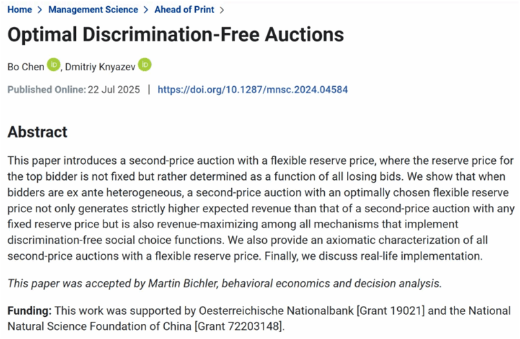Screen dimensions: 520x339
Task: Click the divider between date and DOI
Action: [x=149, y=90]
